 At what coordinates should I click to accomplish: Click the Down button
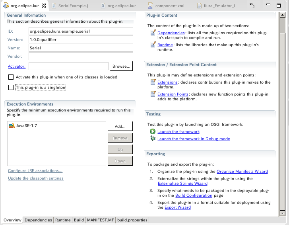tap(120, 161)
